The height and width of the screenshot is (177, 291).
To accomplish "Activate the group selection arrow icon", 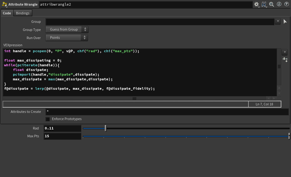I will click(285, 22).
